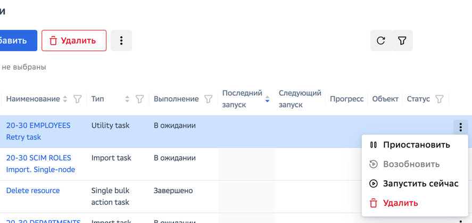The image size is (472, 223).
Task: Click the Выполнение column header text
Action: (x=176, y=99)
